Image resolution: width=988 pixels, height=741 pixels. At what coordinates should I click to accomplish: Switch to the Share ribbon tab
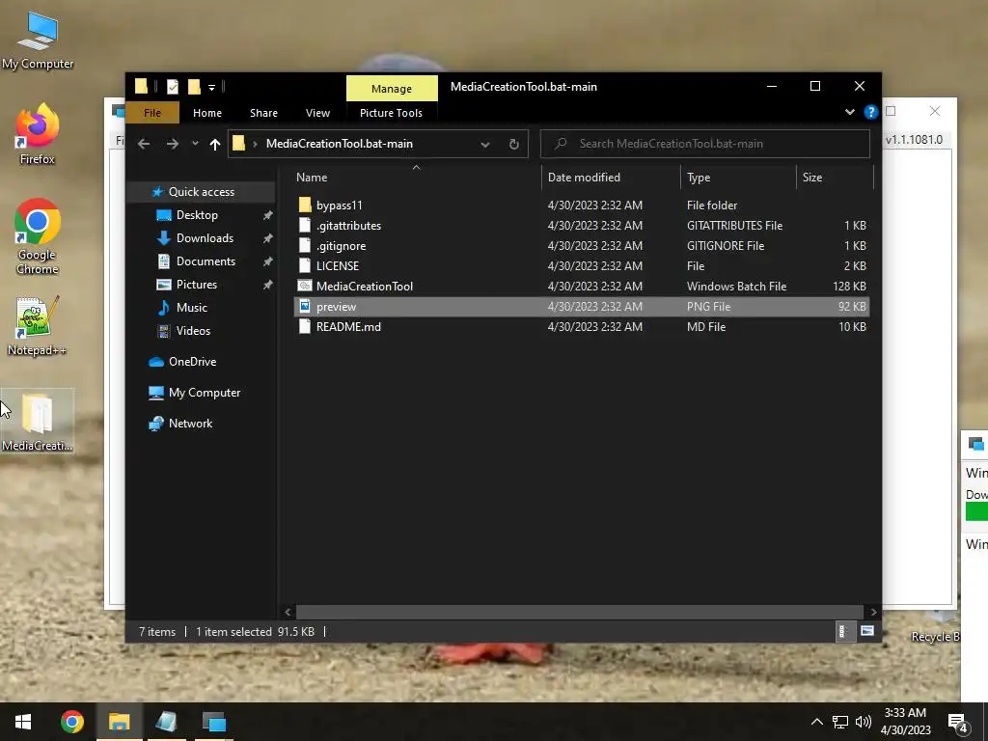263,113
